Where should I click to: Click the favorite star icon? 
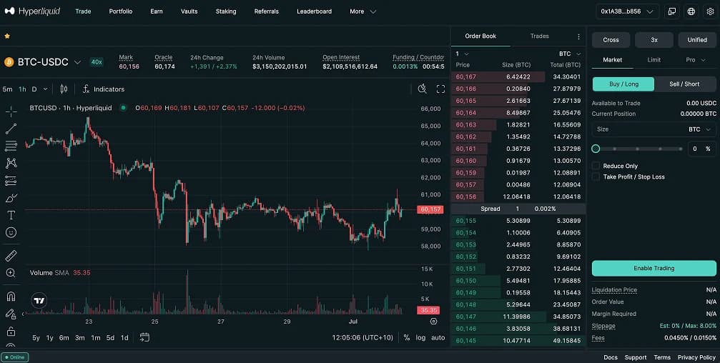point(7,36)
